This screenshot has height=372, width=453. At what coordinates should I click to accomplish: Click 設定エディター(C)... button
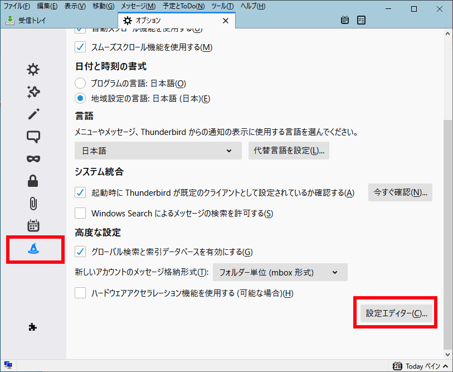coord(396,313)
